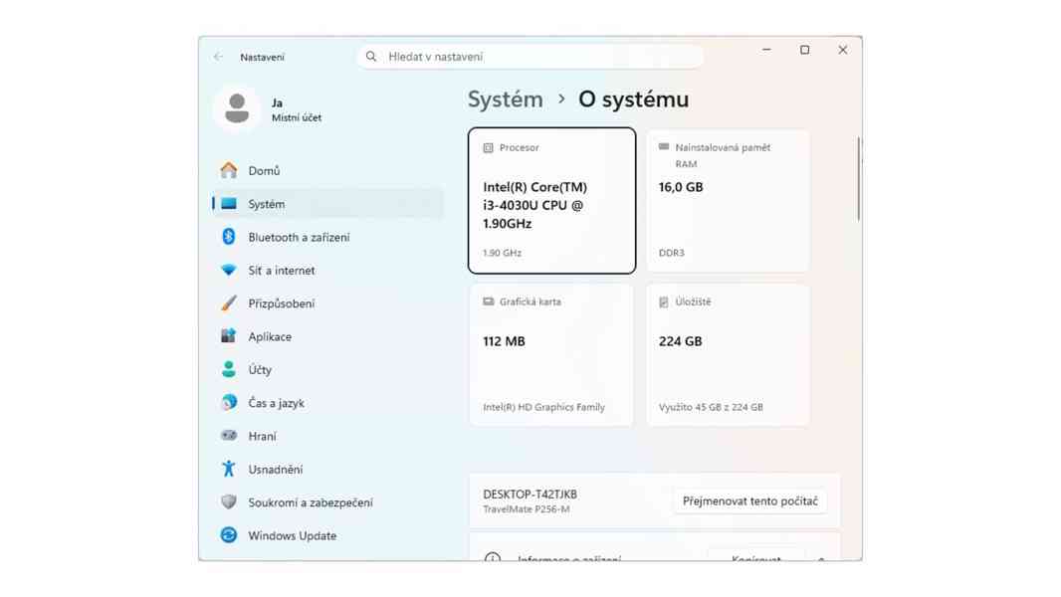Click the RAM memory icon
The image size is (1061, 597).
[664, 146]
